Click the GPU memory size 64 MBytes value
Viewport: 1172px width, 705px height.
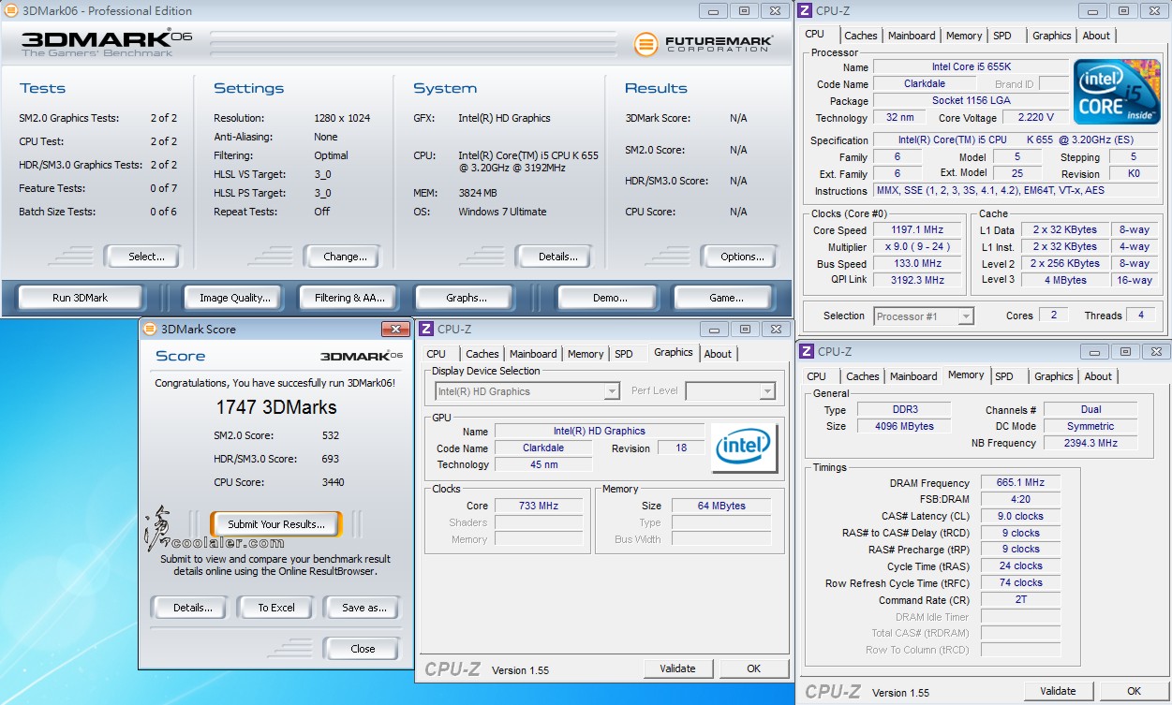point(721,506)
